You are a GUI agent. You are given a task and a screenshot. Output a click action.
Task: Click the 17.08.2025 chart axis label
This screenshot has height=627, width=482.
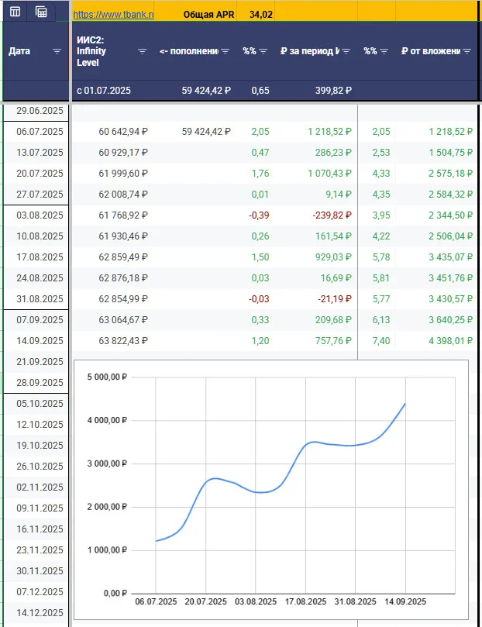pyautogui.click(x=305, y=601)
